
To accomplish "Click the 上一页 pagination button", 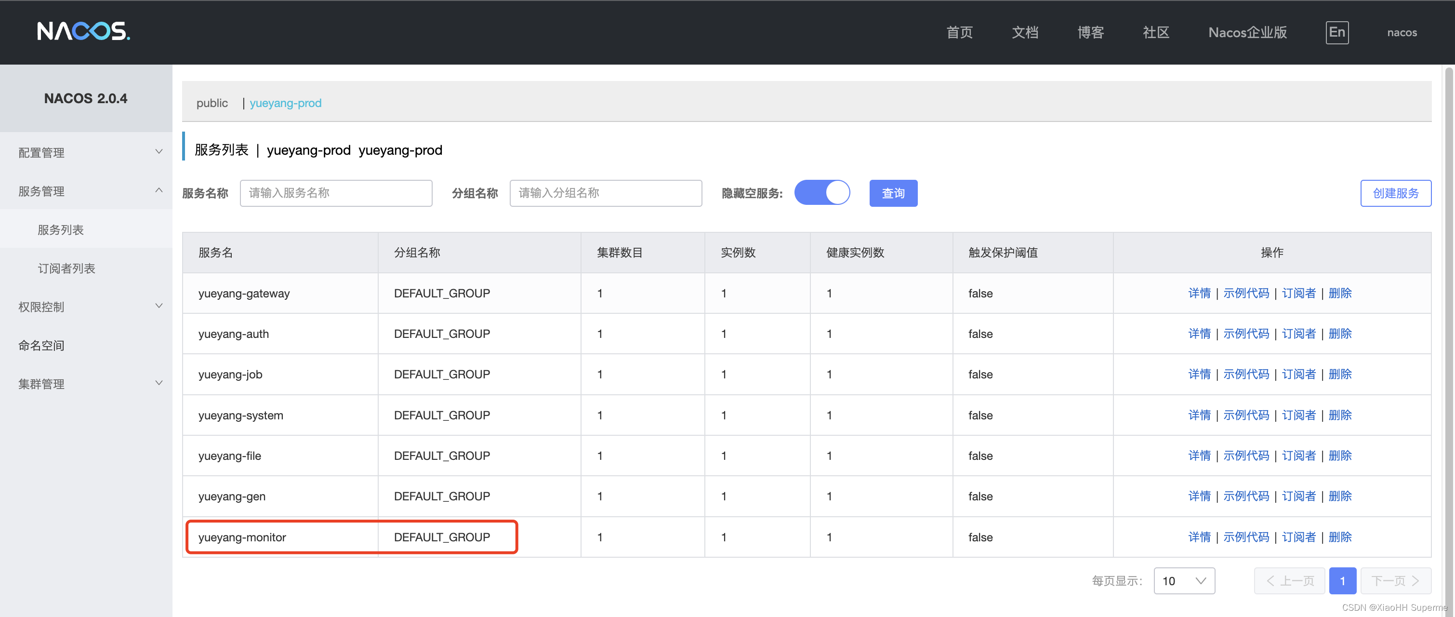I will (1289, 581).
